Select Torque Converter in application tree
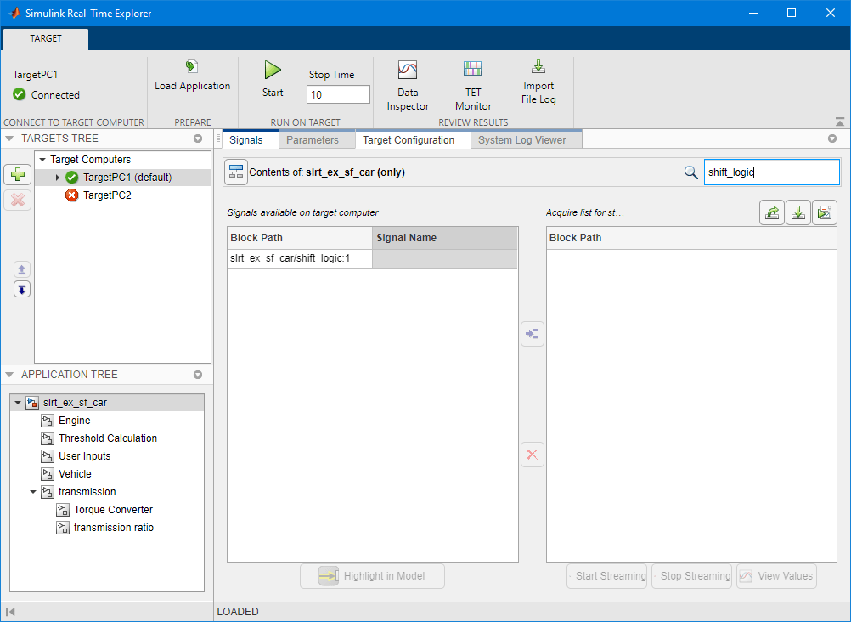851x622 pixels. pyautogui.click(x=113, y=510)
